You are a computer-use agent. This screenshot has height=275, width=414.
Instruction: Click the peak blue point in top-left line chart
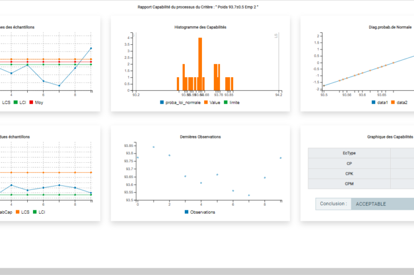coord(91,48)
